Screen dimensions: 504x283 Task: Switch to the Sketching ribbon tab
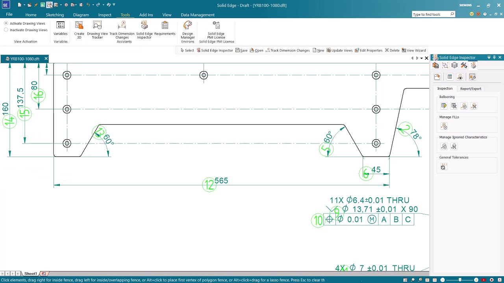tap(55, 15)
